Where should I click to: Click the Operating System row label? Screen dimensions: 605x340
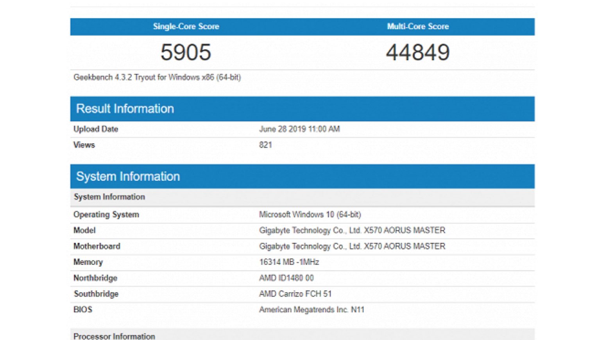coord(106,215)
